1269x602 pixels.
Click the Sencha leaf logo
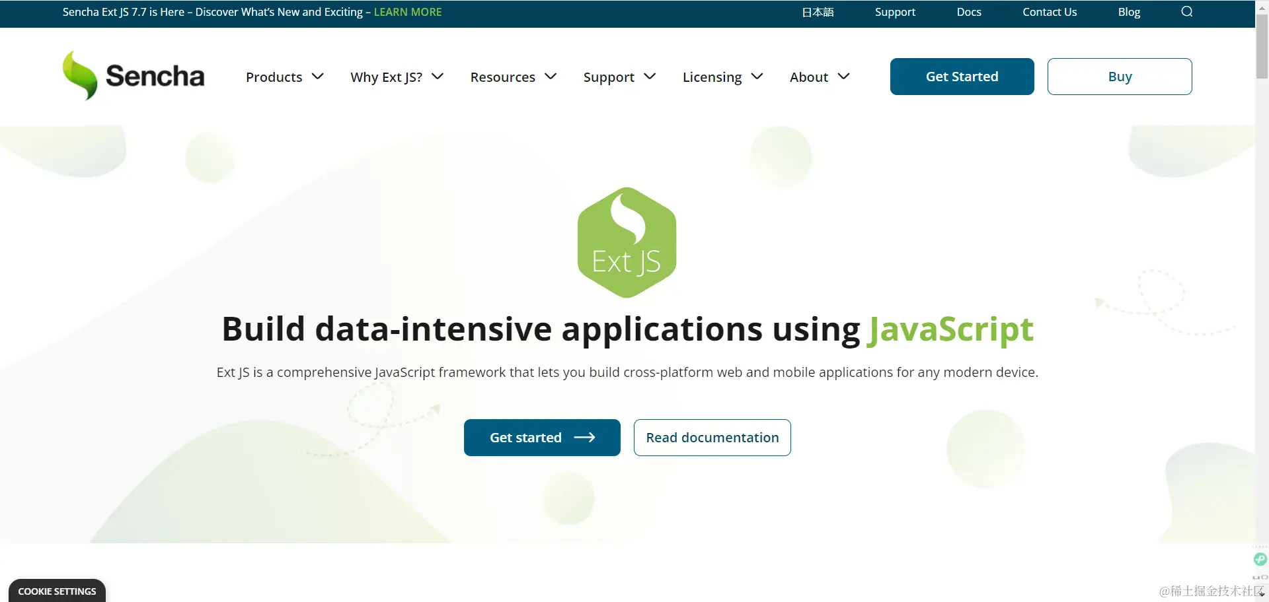[x=80, y=75]
